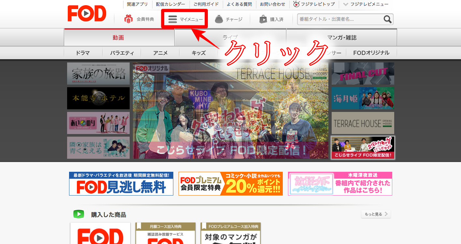
Task: Select FINAL CUT thumbnail
Action: 363,74
